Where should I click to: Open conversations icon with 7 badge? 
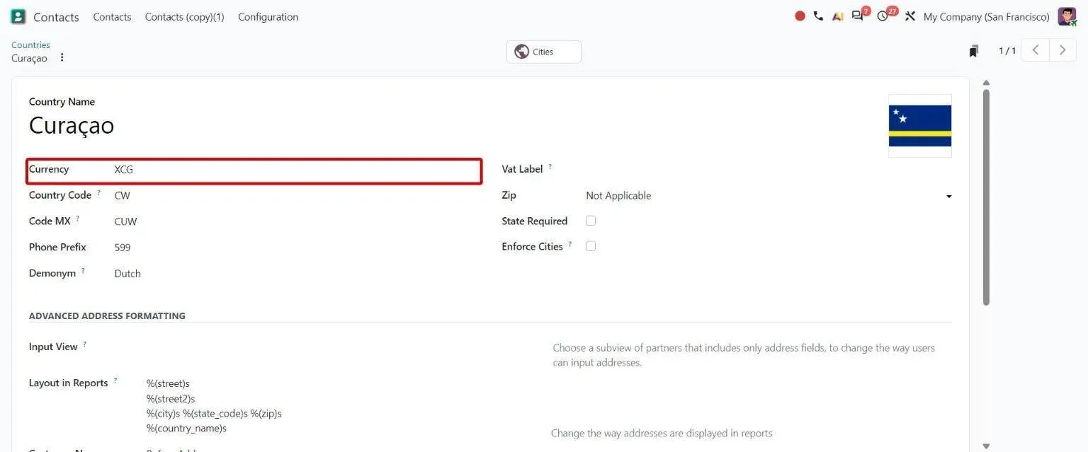tap(859, 15)
